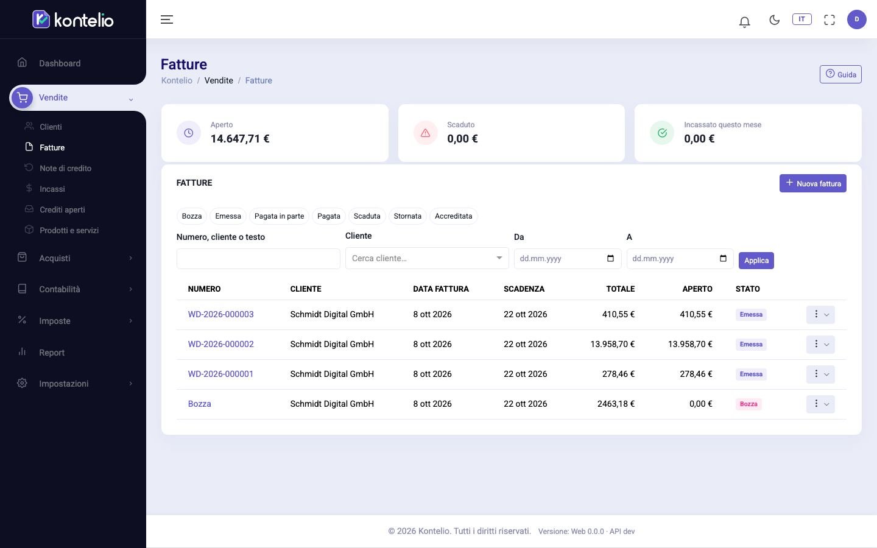Open Note di credito page
The height and width of the screenshot is (548, 877).
(65, 168)
